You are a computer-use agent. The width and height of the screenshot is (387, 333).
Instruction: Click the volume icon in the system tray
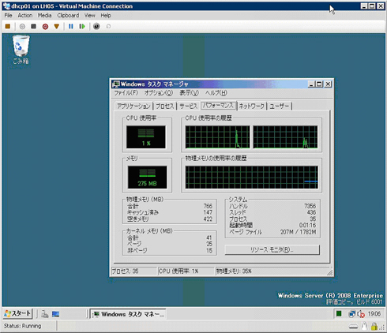361,314
